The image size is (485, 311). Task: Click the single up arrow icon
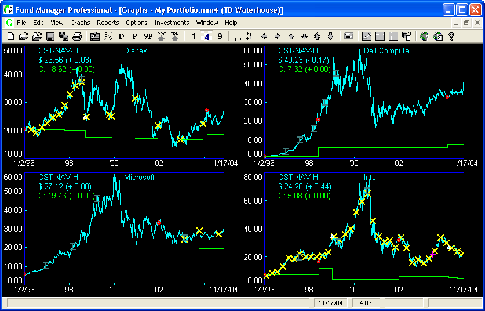click(x=291, y=37)
